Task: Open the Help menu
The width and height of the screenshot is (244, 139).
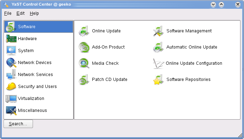Action: [x=34, y=13]
